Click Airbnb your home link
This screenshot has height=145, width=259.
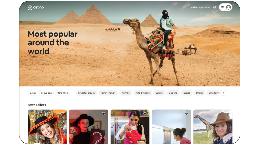pyautogui.click(x=200, y=7)
